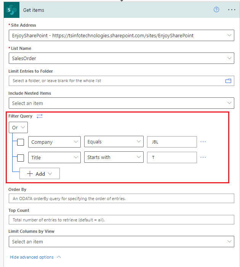
Task: Open the Starts with operator dropdown
Action: click(x=114, y=157)
